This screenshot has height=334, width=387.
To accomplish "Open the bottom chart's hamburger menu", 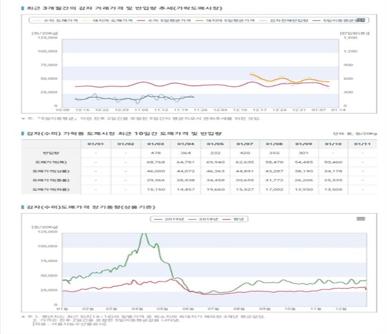I will 361,218.
